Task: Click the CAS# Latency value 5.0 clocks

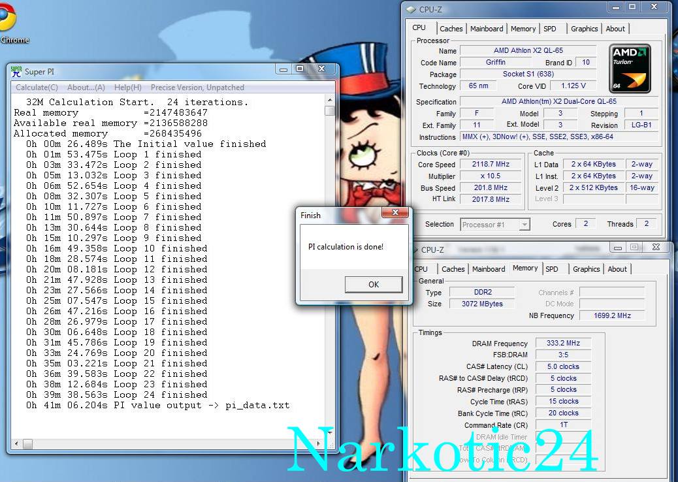Action: tap(563, 366)
